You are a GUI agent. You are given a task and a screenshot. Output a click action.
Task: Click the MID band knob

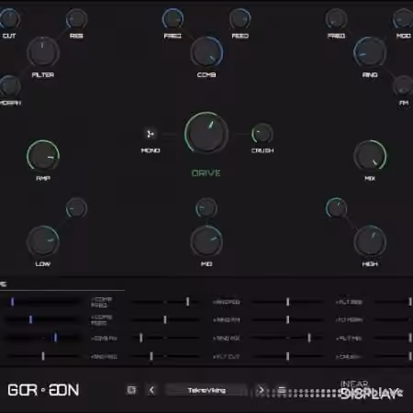pyautogui.click(x=206, y=241)
